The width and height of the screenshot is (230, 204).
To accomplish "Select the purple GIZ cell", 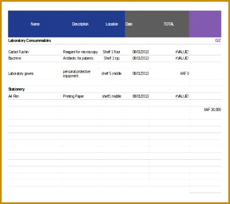I will coord(218,41).
